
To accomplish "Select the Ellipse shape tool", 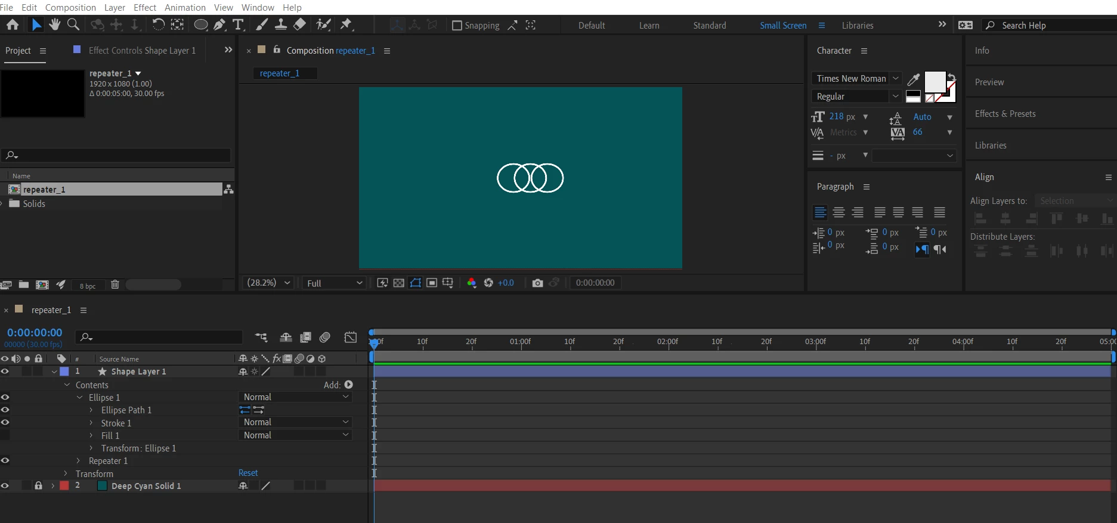I will pyautogui.click(x=201, y=24).
